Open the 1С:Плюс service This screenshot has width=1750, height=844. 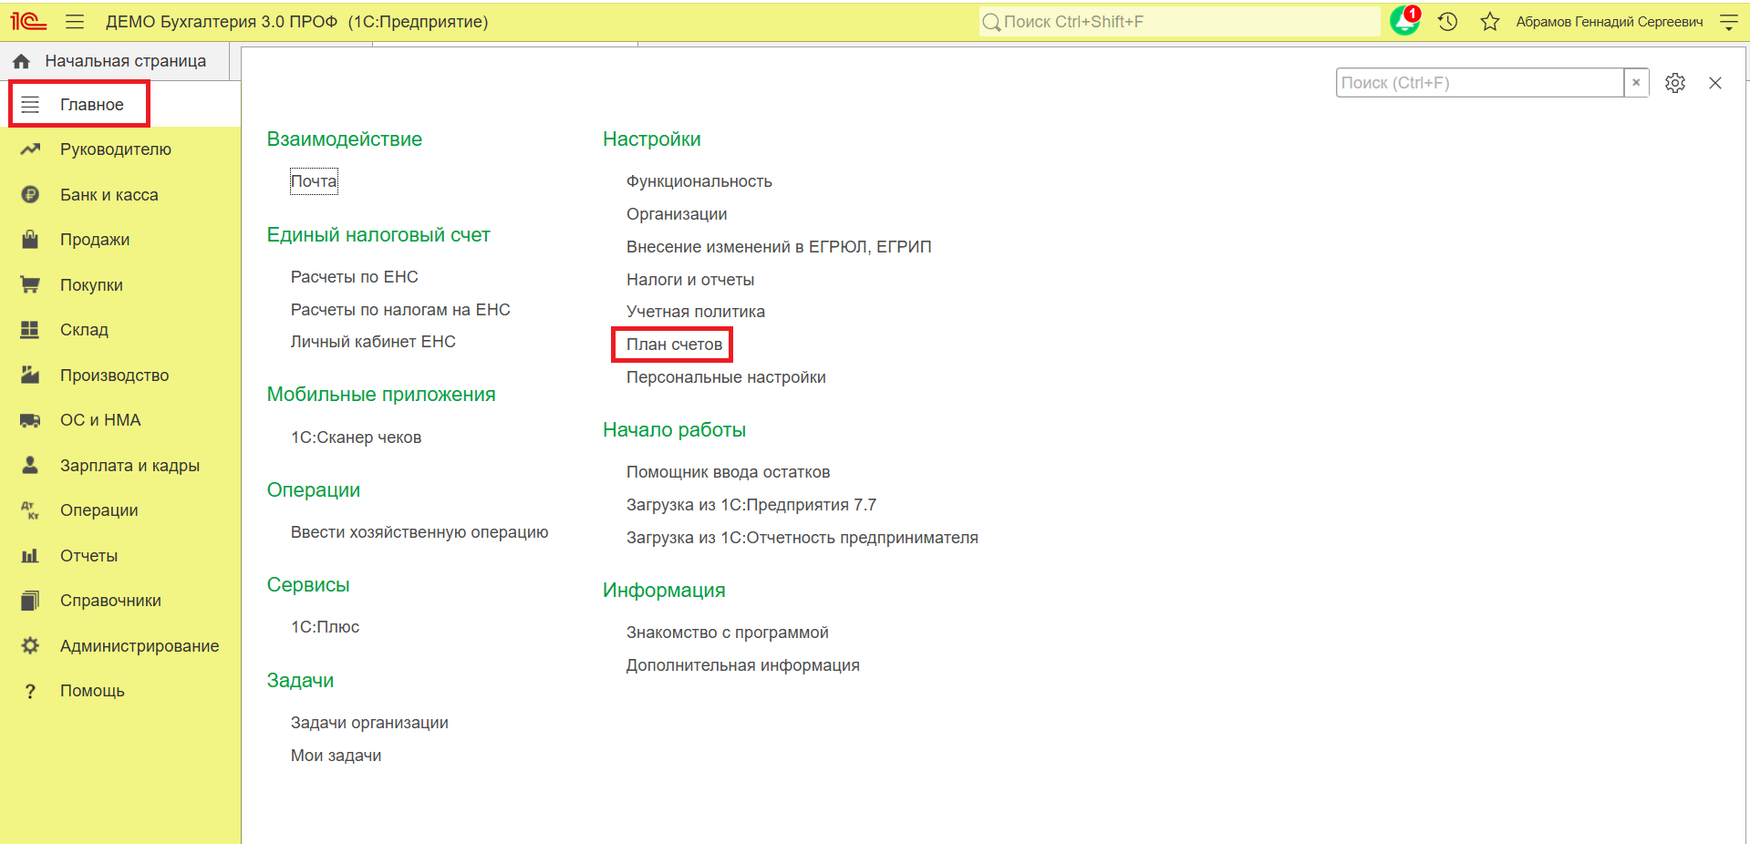pos(325,627)
